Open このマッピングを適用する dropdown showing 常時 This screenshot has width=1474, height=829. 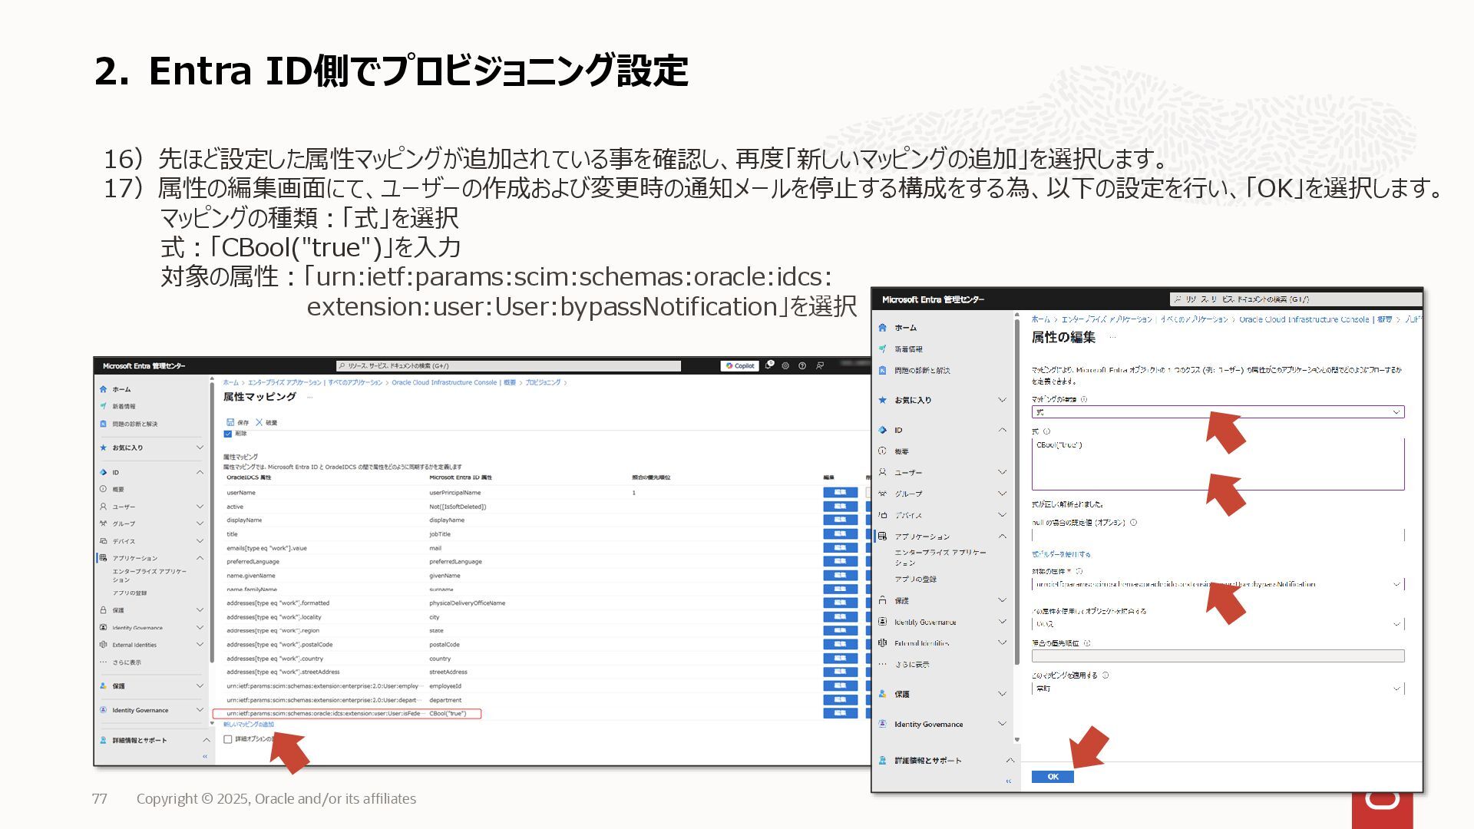tap(1218, 689)
